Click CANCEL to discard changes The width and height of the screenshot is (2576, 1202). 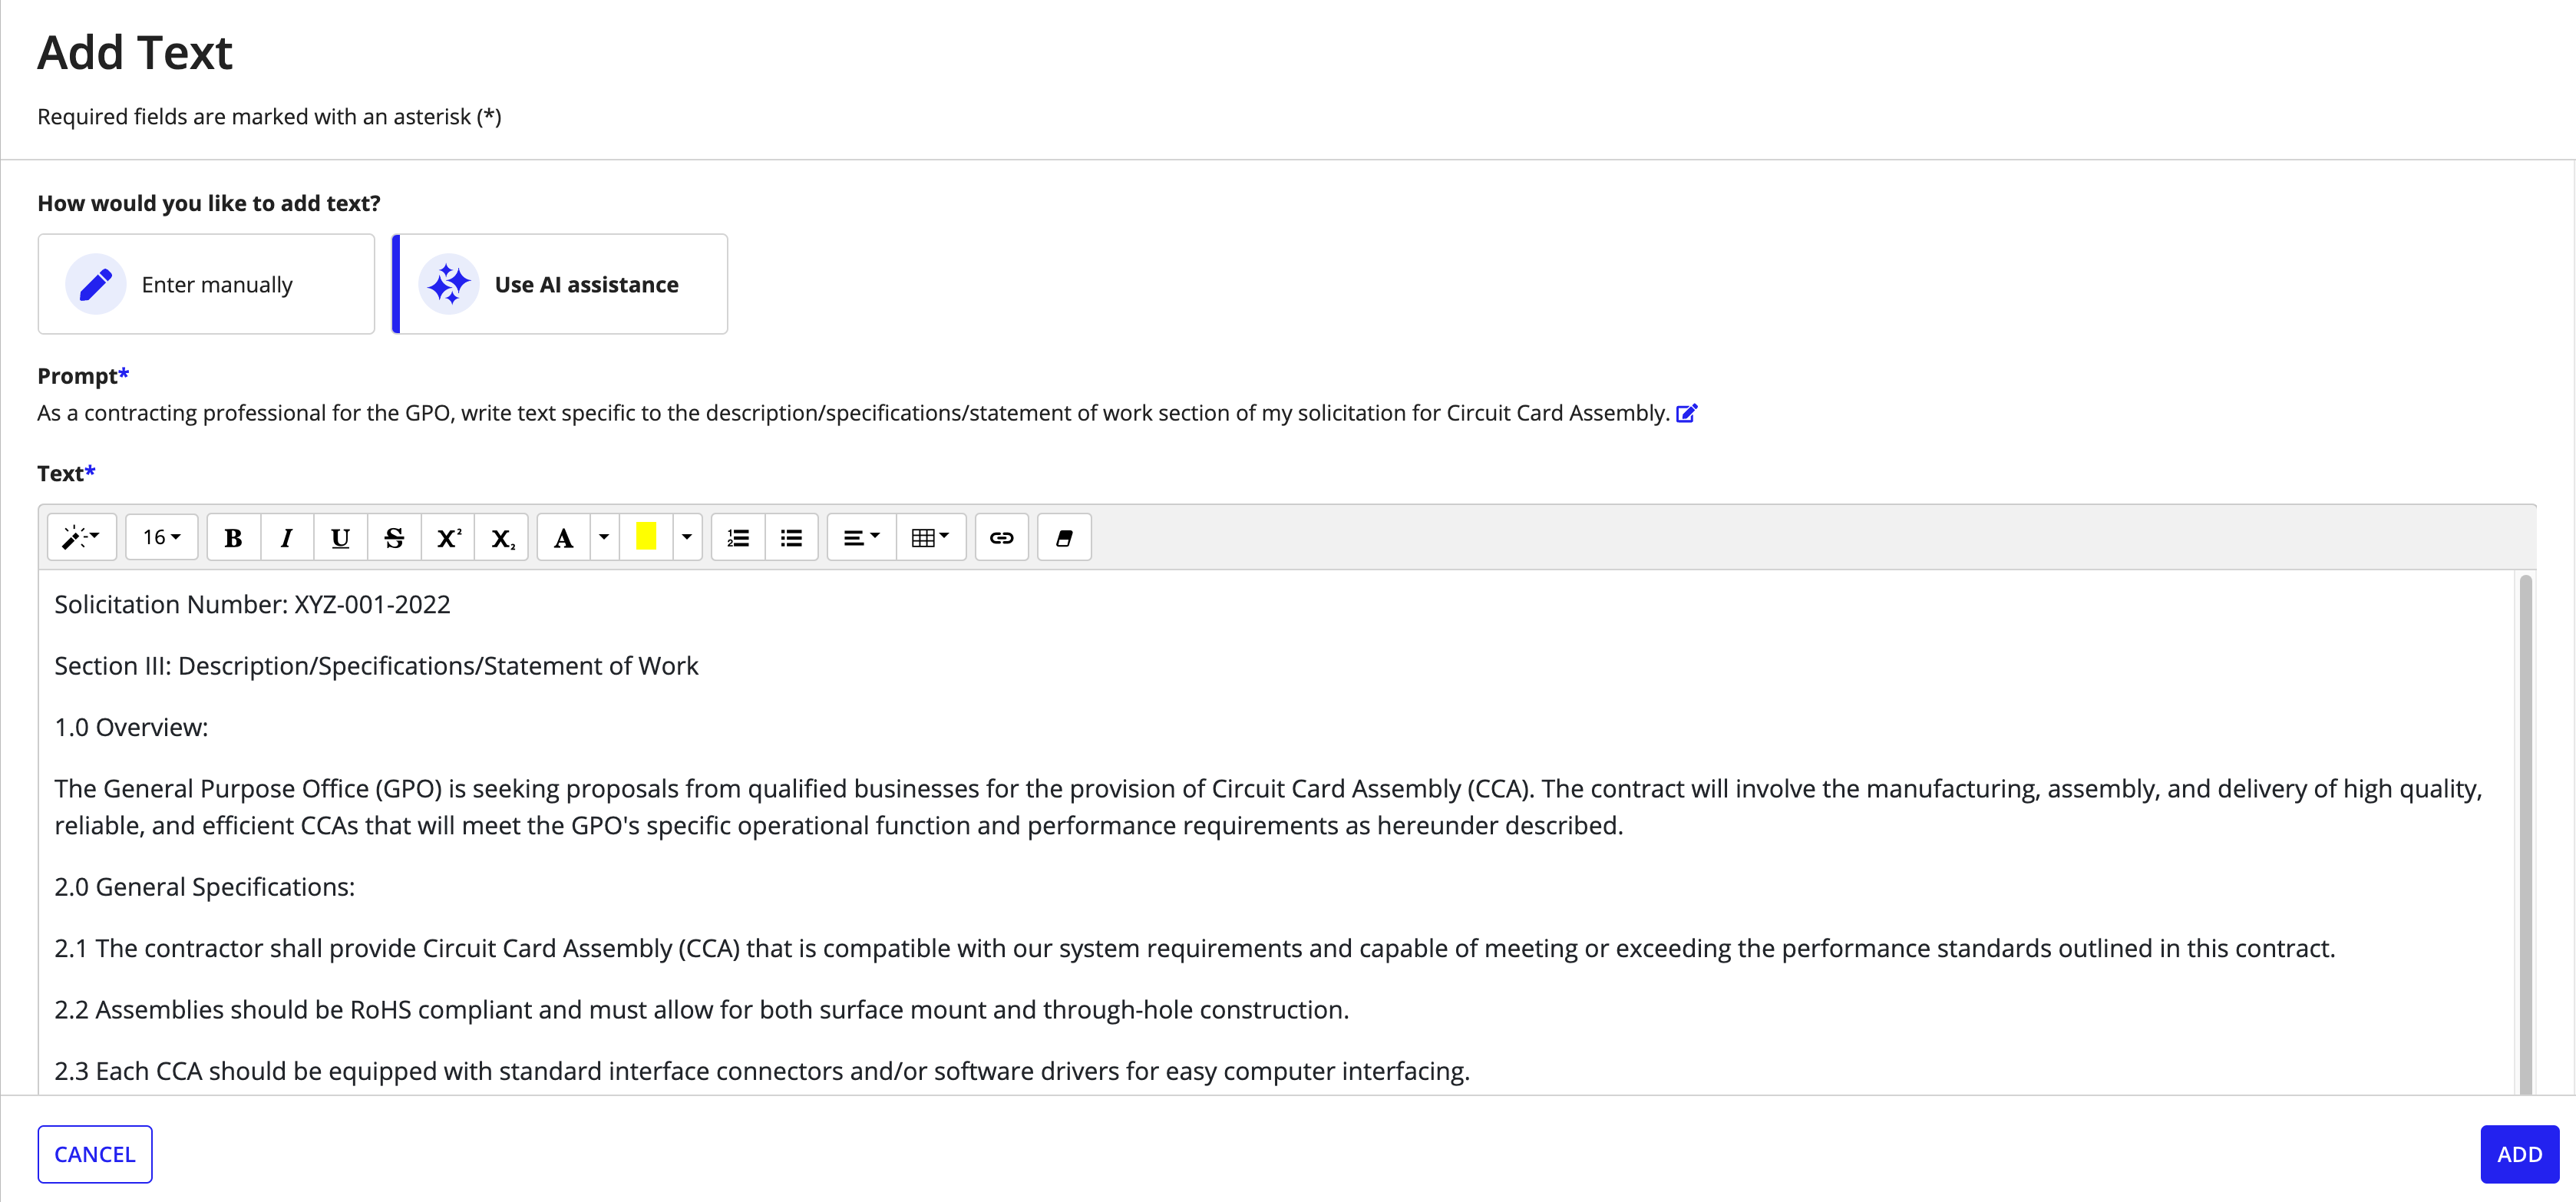94,1153
